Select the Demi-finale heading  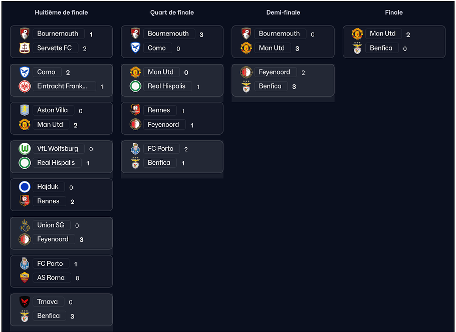(283, 13)
